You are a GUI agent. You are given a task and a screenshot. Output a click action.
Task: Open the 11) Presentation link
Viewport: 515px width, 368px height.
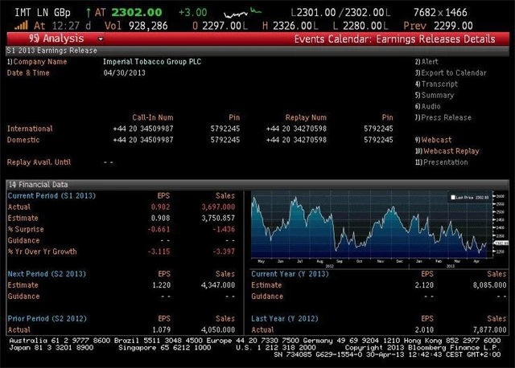442,162
